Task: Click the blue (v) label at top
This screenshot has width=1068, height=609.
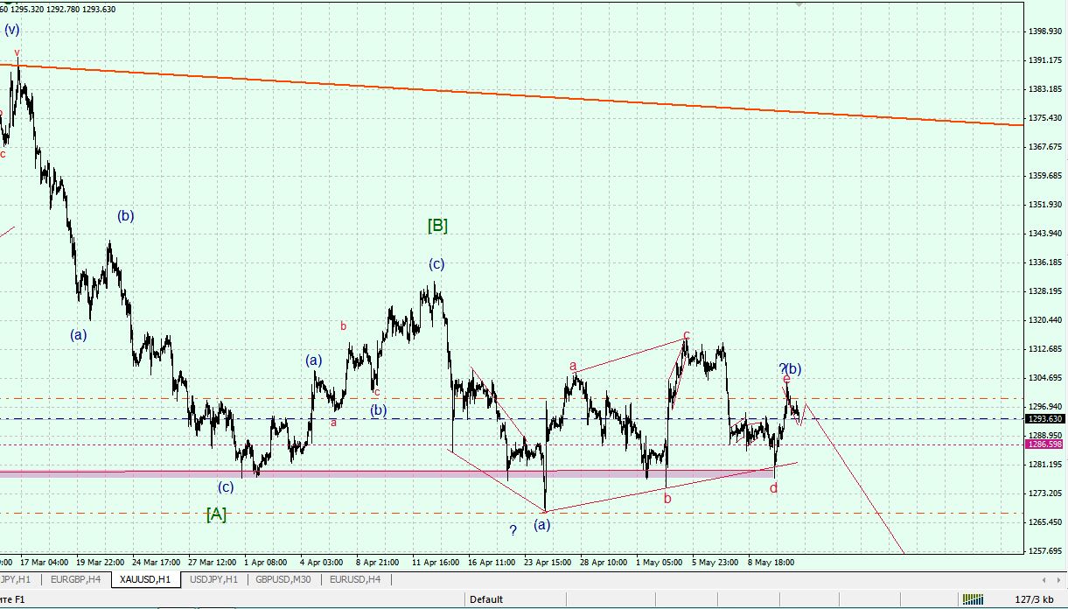Action: point(12,30)
